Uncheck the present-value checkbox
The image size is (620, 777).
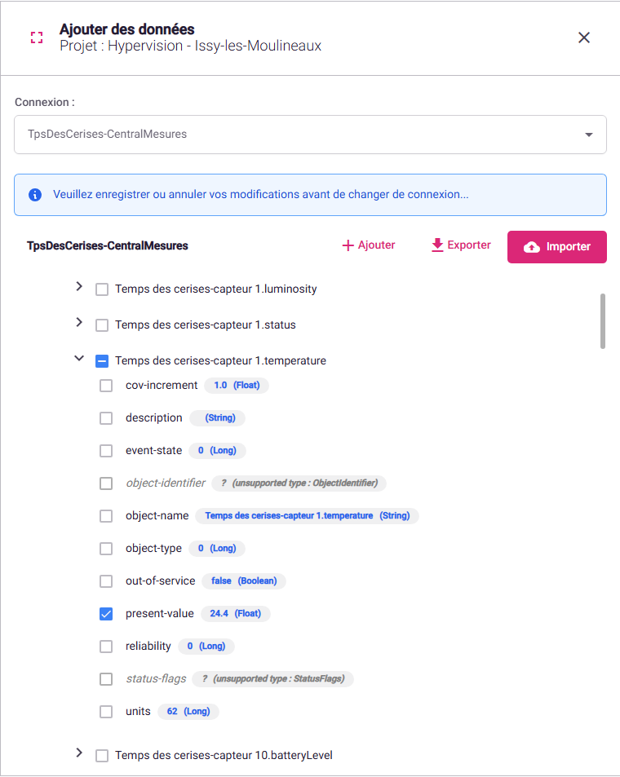point(106,614)
